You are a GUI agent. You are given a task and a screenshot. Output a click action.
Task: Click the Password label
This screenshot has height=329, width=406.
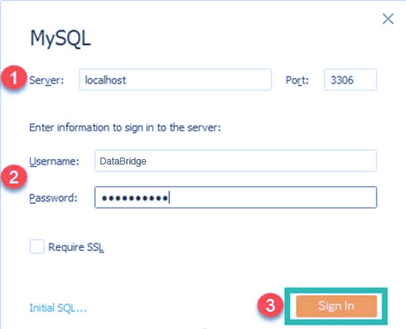click(x=53, y=198)
